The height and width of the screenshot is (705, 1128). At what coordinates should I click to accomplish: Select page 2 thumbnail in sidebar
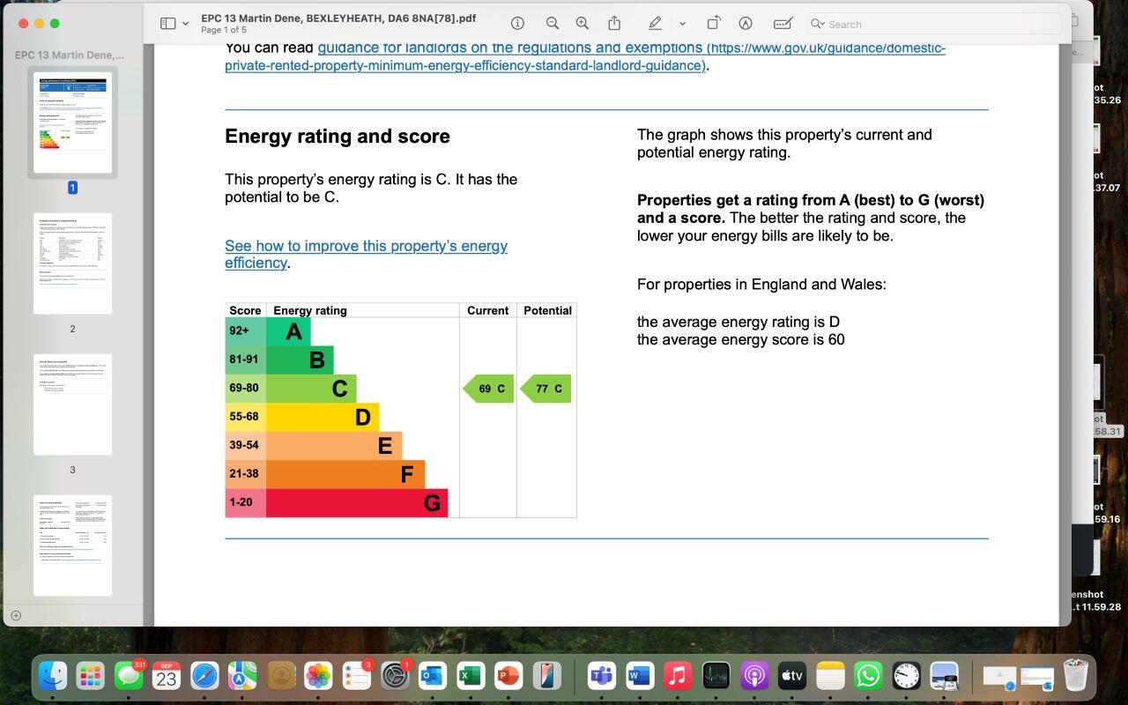[x=72, y=263]
